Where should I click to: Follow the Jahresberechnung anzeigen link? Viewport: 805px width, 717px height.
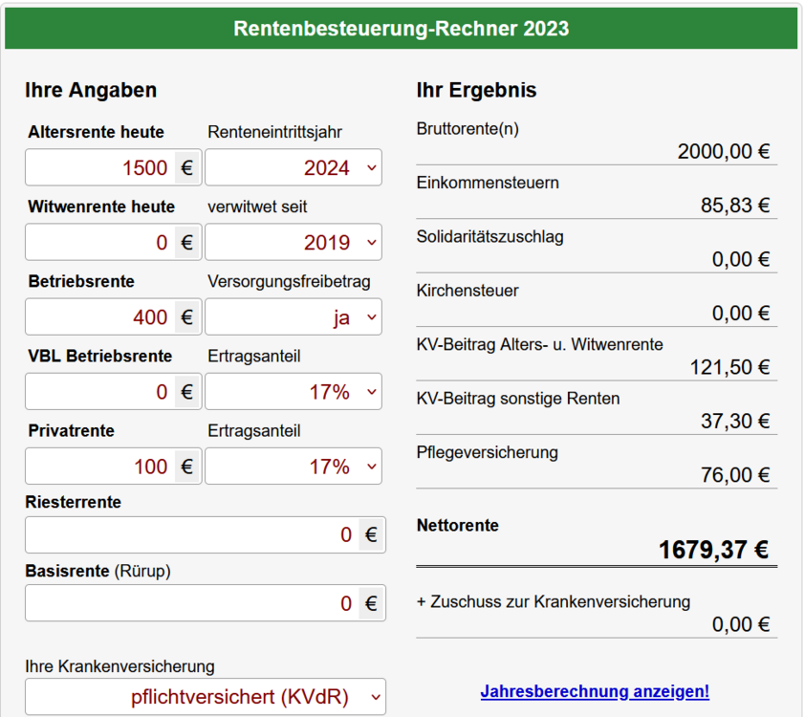[595, 691]
